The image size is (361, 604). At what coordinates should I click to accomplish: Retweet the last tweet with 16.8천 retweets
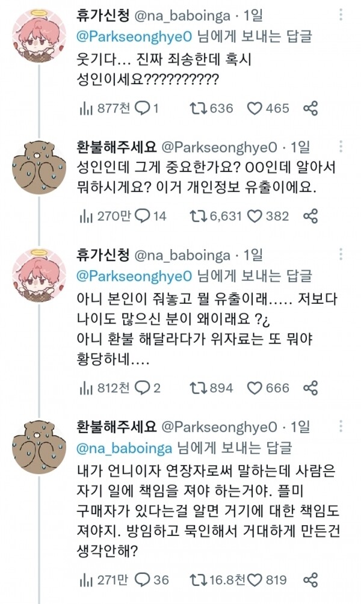click(x=197, y=580)
